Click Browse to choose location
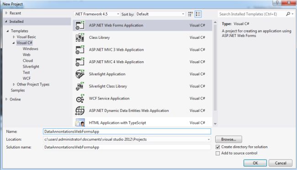This screenshot has width=297, height=170. click(x=228, y=139)
